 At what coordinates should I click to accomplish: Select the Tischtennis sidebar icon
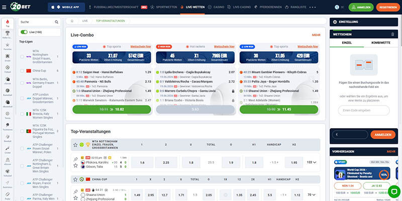(x=8, y=126)
